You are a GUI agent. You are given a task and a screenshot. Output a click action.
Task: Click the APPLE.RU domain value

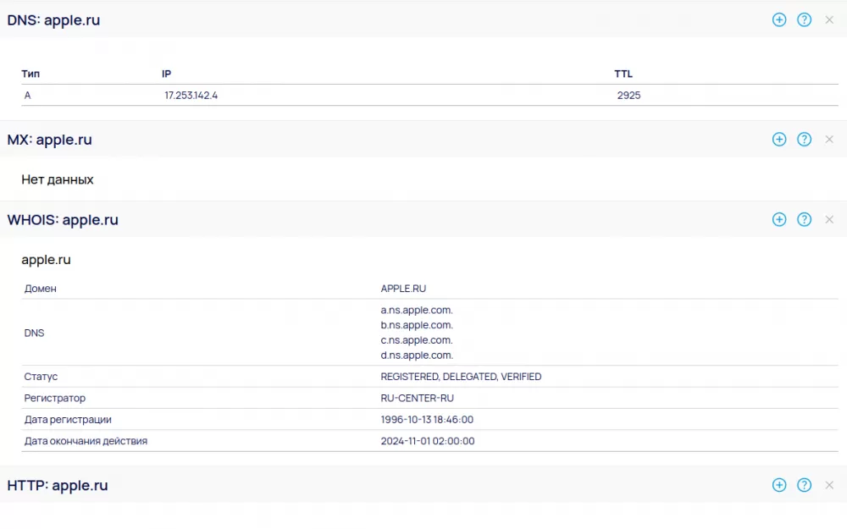pos(403,289)
